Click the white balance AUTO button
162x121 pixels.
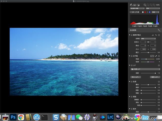[x=152, y=56]
